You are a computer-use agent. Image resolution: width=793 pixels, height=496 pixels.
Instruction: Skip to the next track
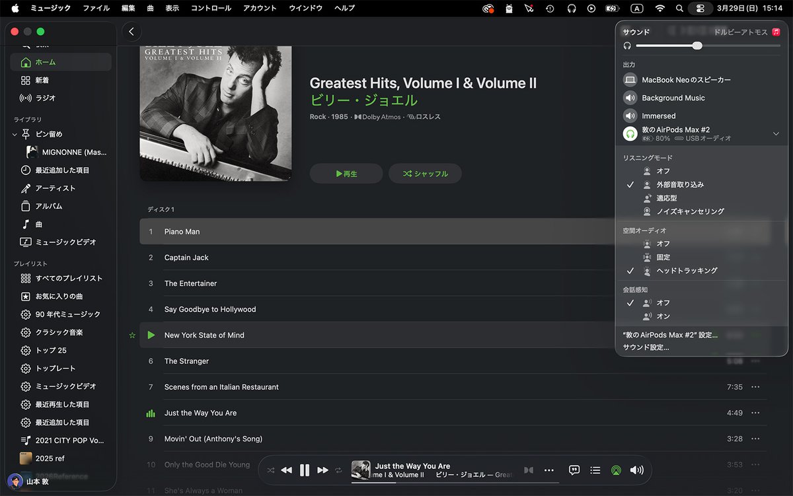(322, 470)
